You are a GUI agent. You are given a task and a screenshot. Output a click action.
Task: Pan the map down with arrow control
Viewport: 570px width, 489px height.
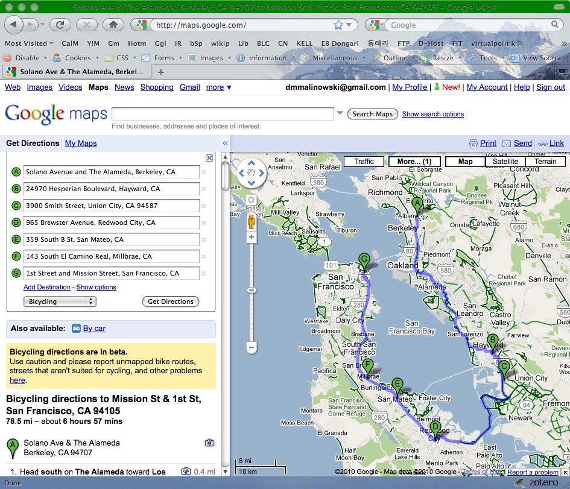(x=251, y=183)
